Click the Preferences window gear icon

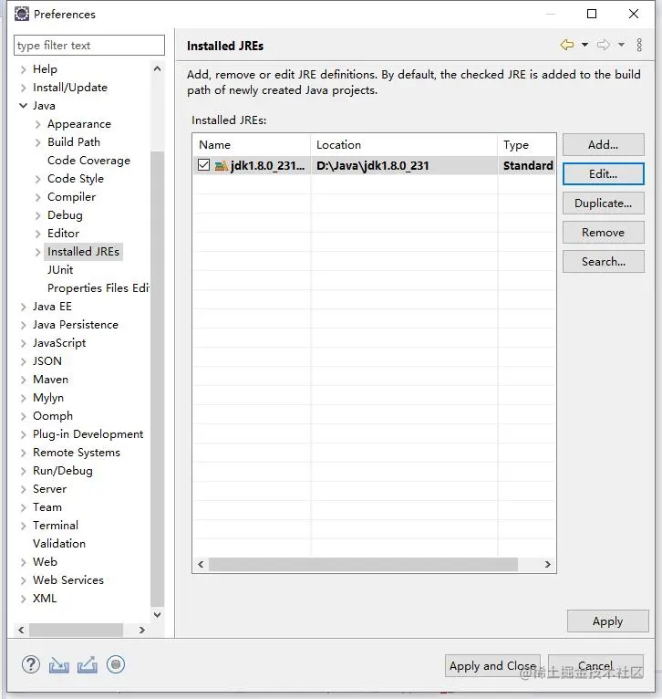point(21,14)
